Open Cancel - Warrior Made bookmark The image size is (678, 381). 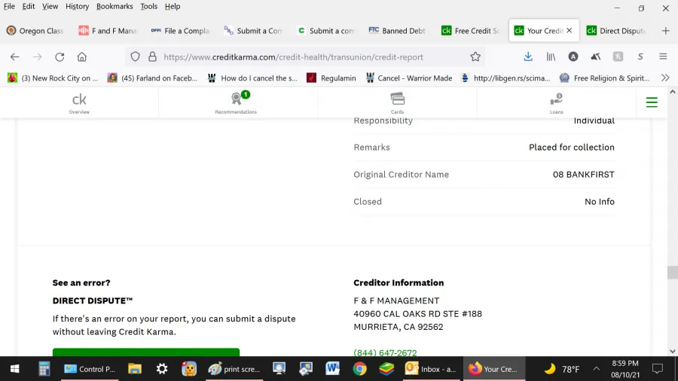point(408,78)
